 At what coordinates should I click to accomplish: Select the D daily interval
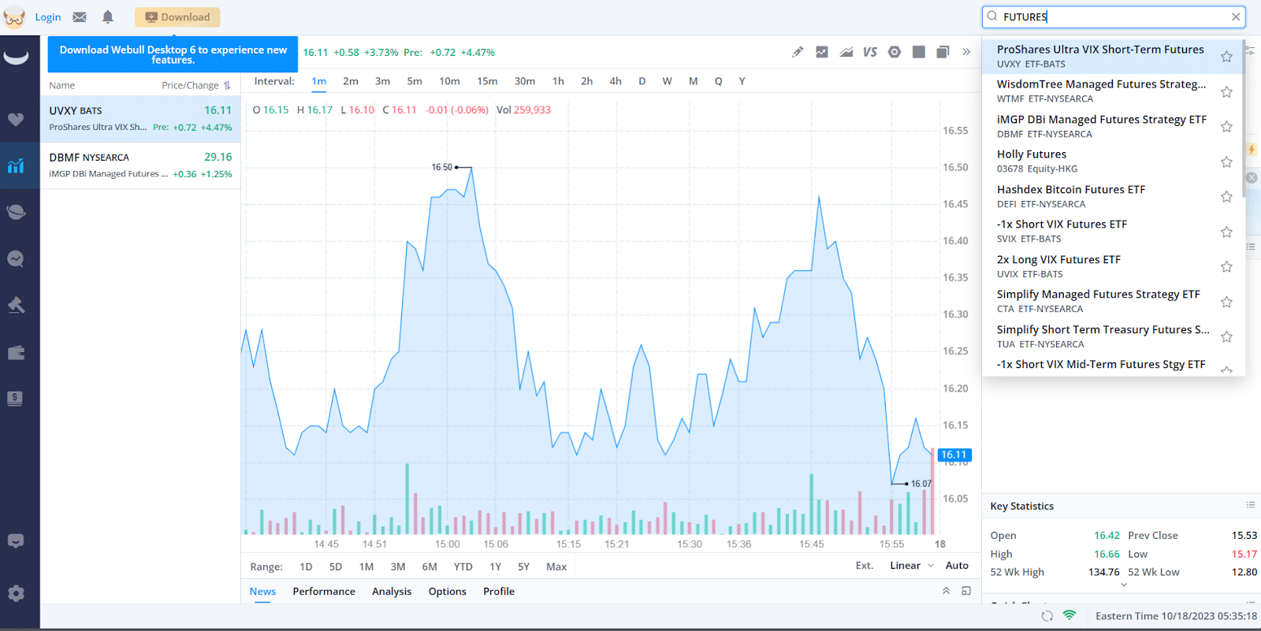pos(642,81)
